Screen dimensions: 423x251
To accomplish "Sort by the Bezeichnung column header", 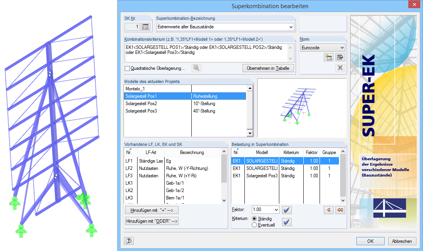I will 192,152.
